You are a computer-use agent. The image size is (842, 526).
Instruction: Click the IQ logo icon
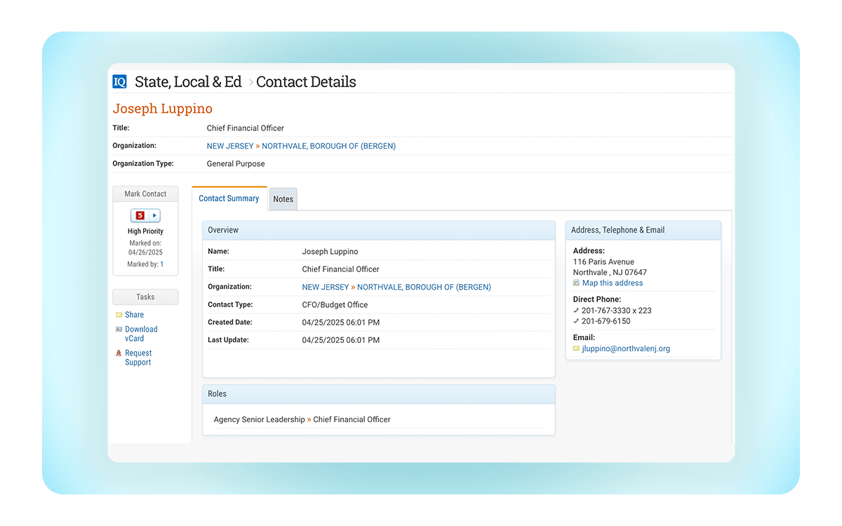pyautogui.click(x=120, y=82)
